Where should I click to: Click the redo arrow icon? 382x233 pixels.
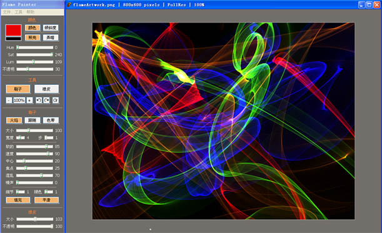click(46, 101)
